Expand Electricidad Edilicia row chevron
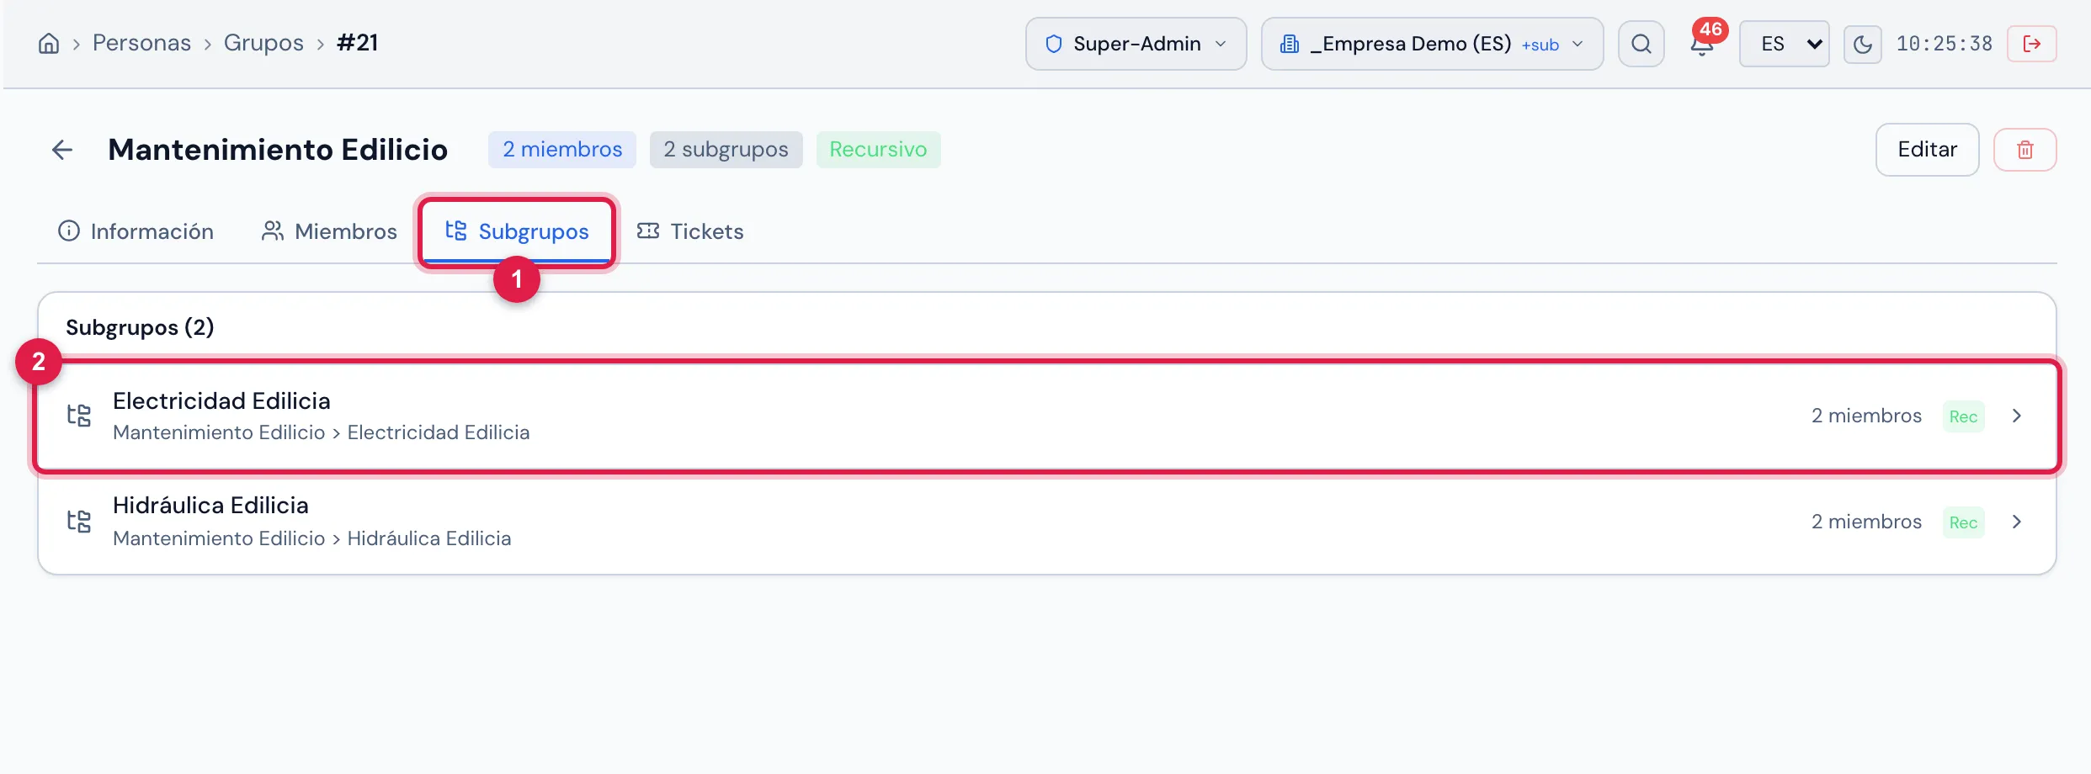 point(2017,416)
